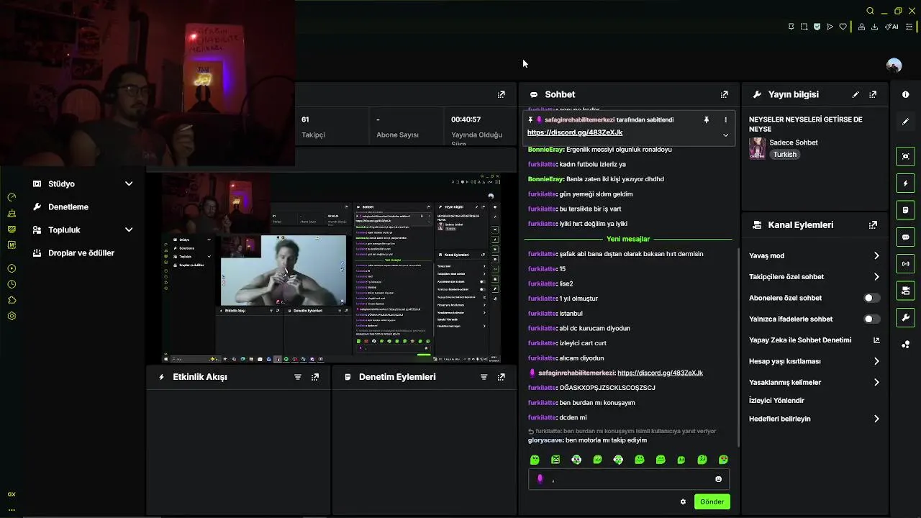
Task: Click BonnieEray username in first message
Action: [545, 150]
